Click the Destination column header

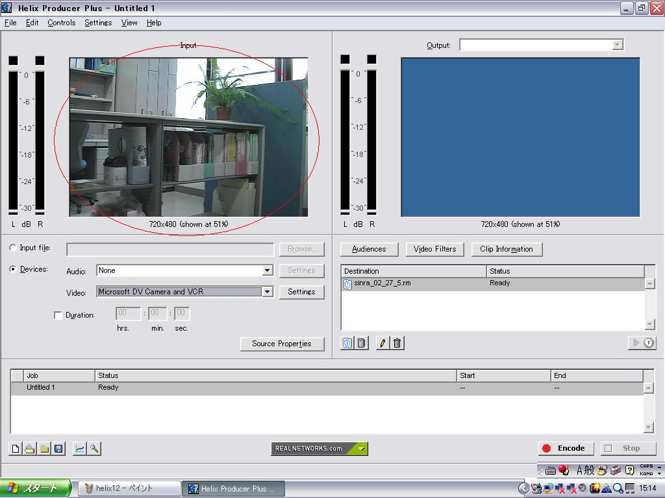click(x=414, y=271)
